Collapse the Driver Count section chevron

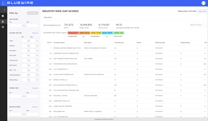[x=37, y=107]
